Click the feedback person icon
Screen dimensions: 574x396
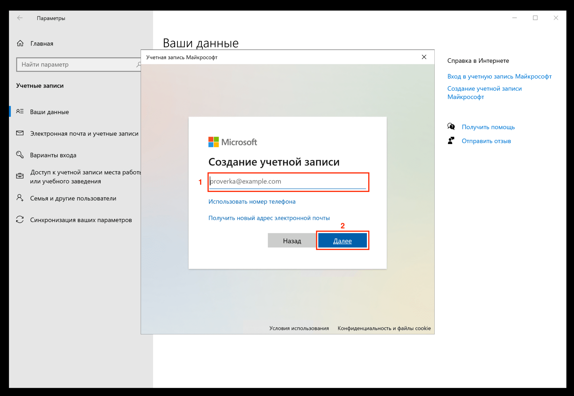tap(451, 141)
